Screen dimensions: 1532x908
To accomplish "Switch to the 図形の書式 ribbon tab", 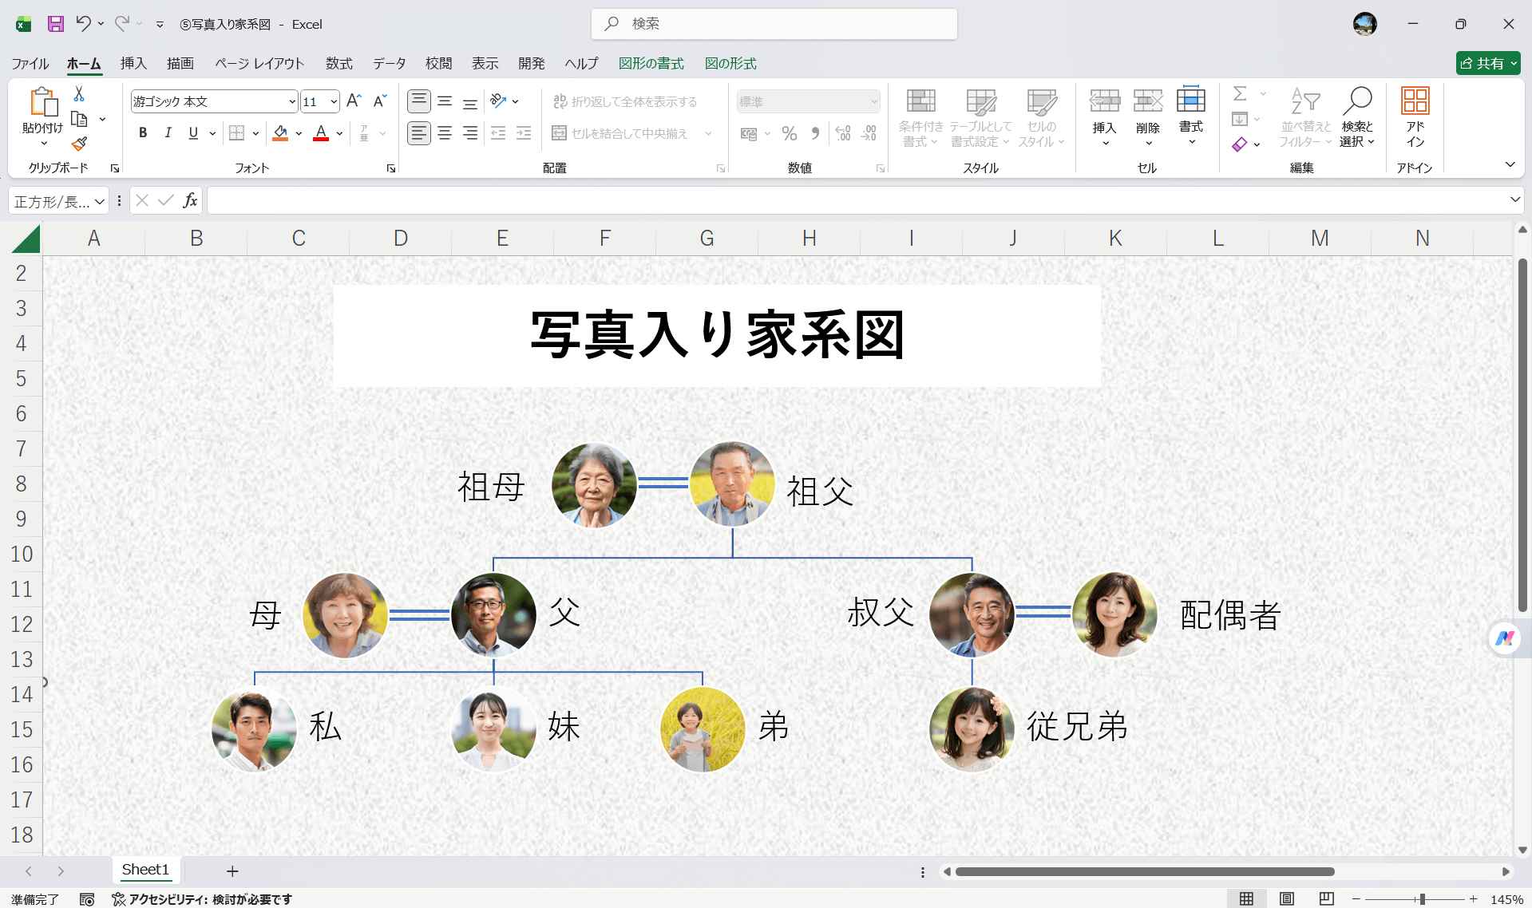I will tap(651, 63).
